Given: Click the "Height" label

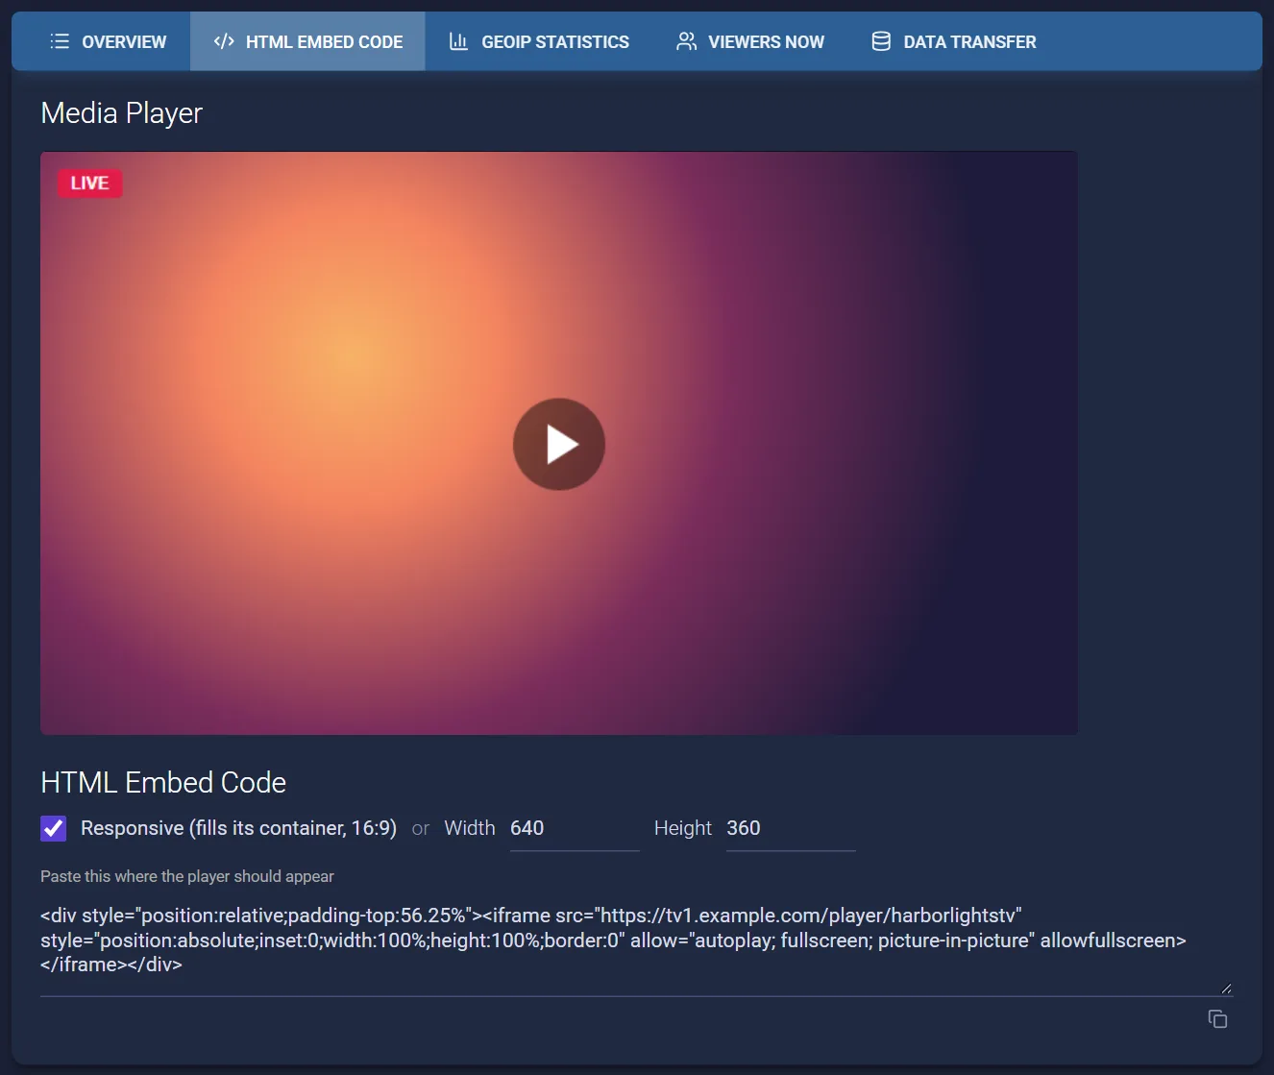Looking at the screenshot, I should 683,828.
